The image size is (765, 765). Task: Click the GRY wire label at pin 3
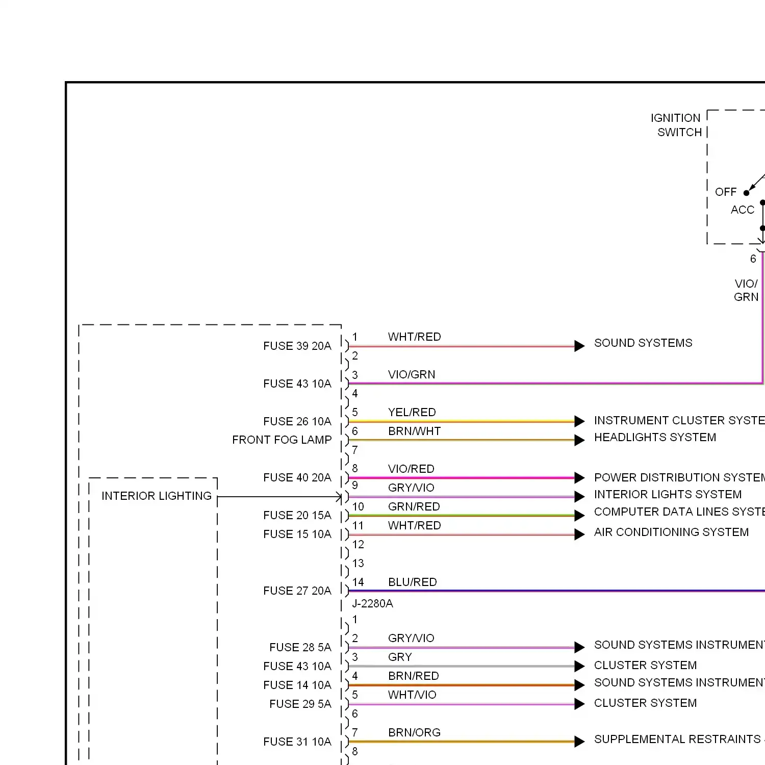pos(400,657)
